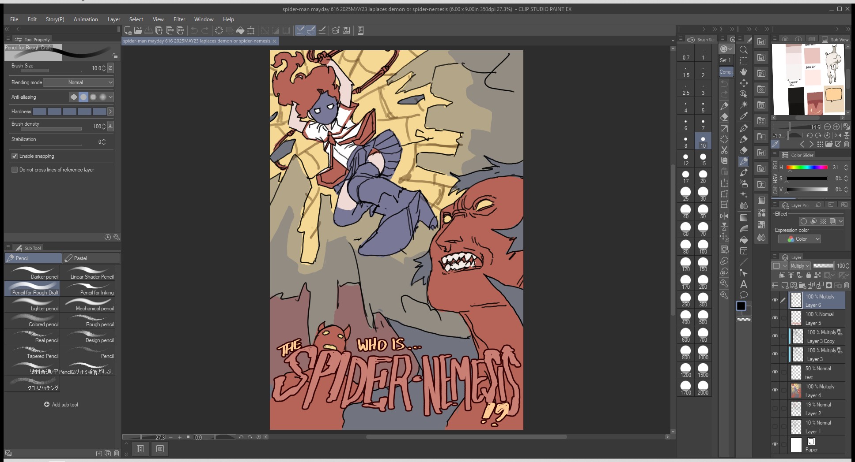This screenshot has width=855, height=462.
Task: Click New layer folder icon
Action: coord(803,285)
